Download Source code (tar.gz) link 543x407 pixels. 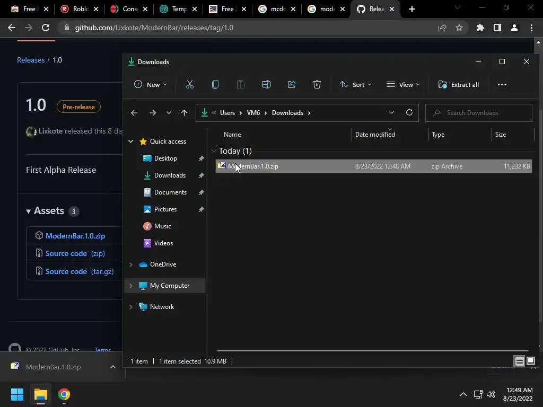[x=80, y=271]
